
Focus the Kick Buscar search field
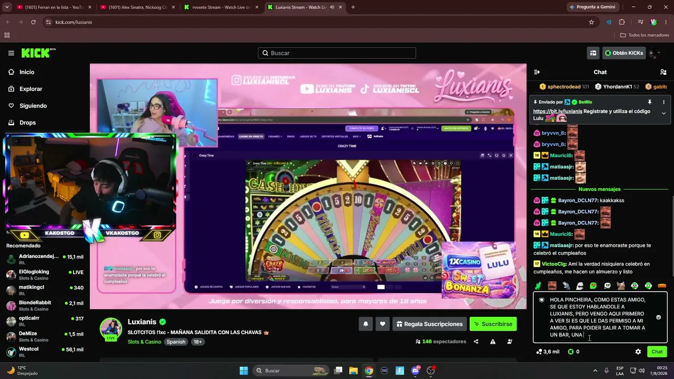point(337,53)
